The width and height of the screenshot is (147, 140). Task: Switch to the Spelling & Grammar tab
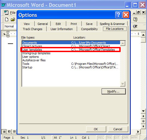(x=112, y=24)
